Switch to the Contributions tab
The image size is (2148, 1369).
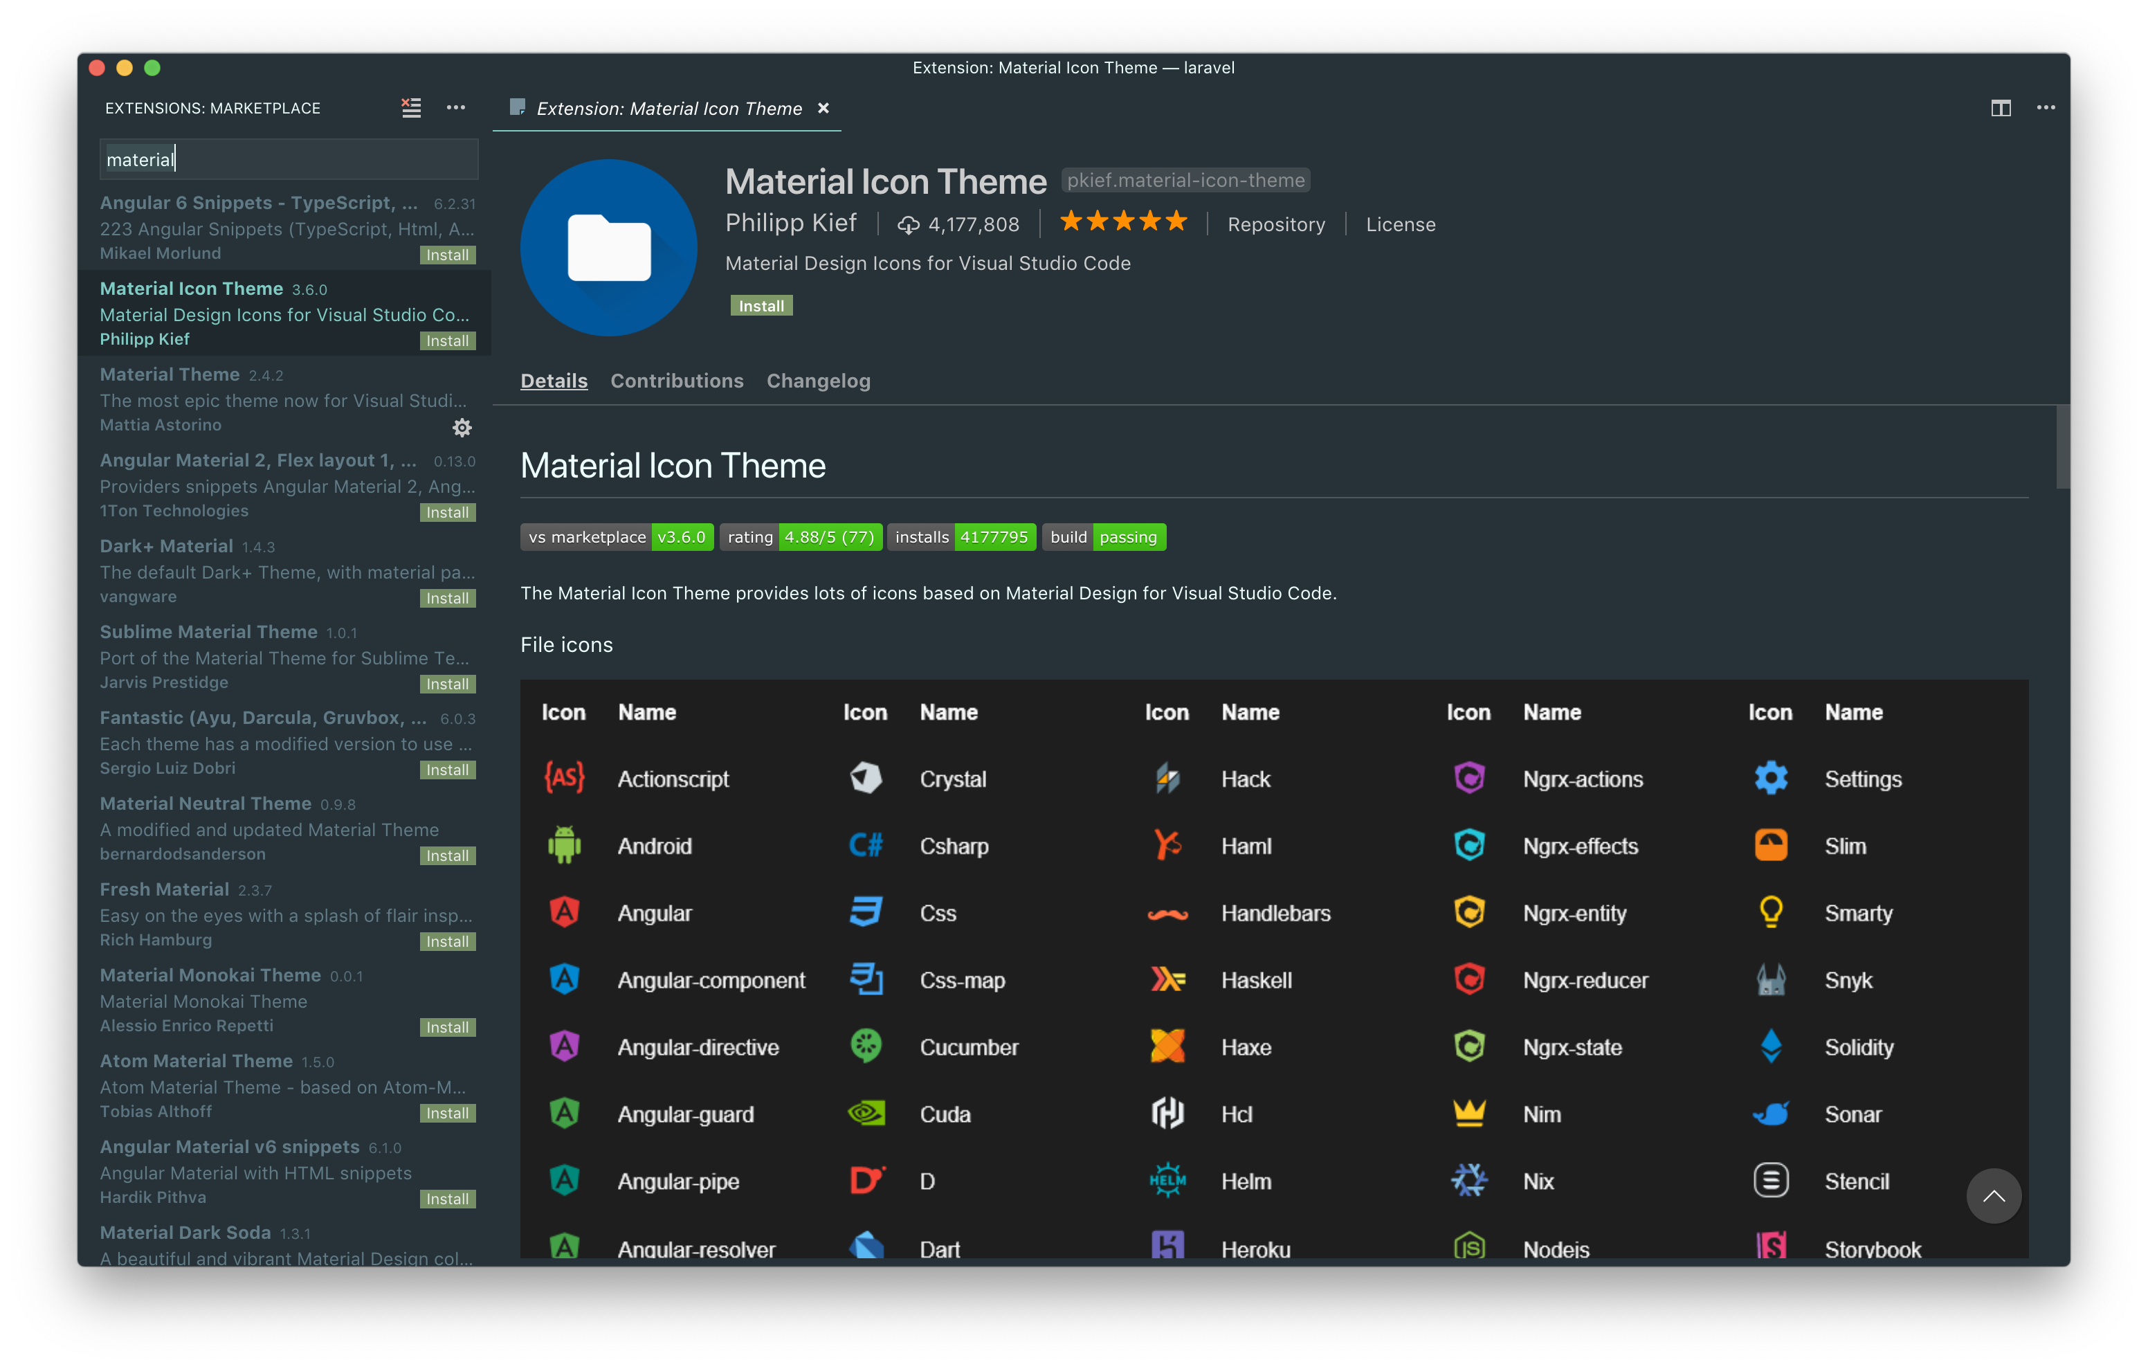tap(676, 381)
